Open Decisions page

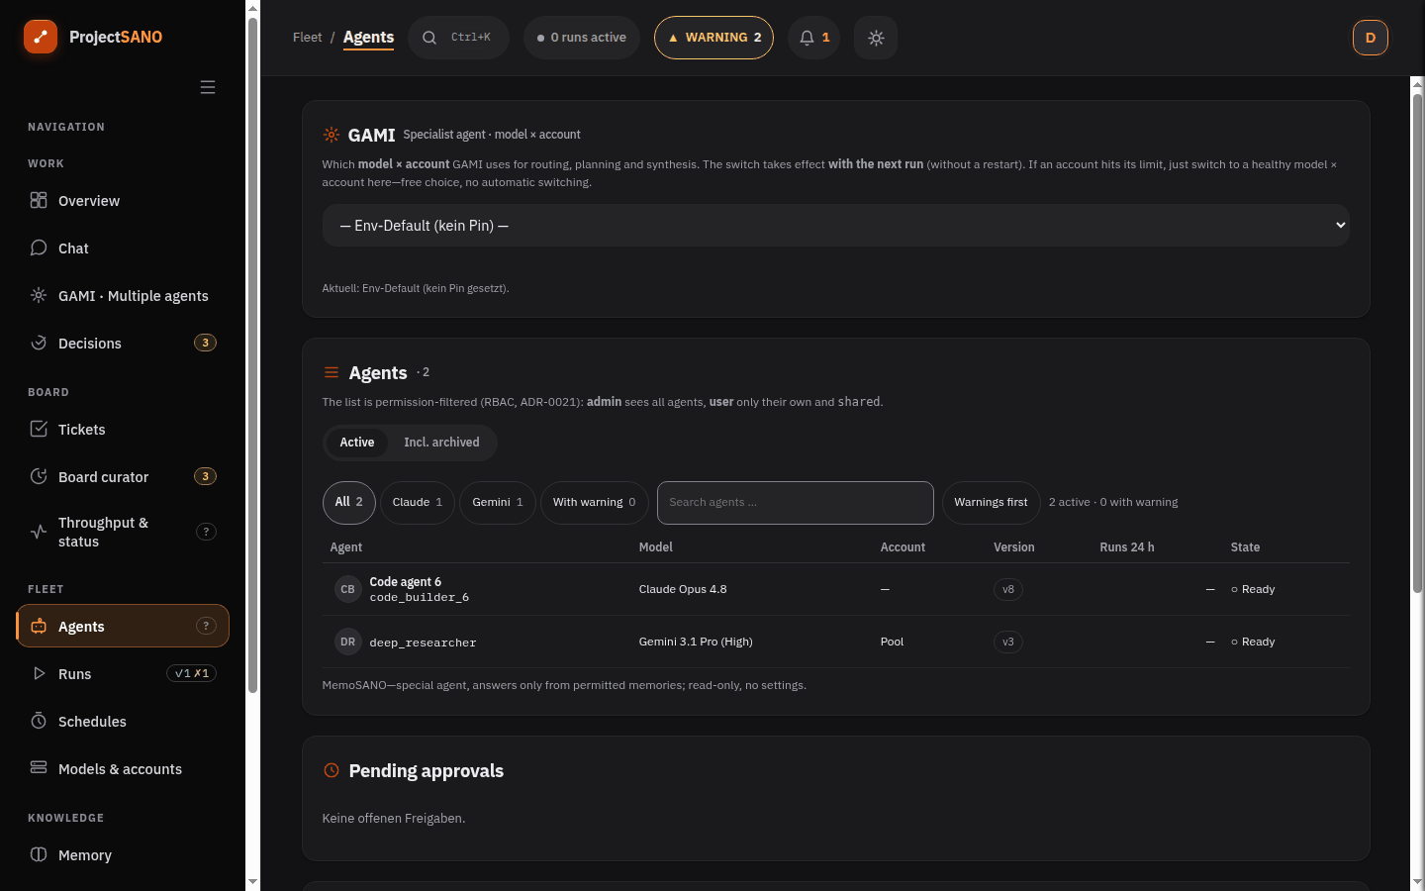[x=123, y=344]
